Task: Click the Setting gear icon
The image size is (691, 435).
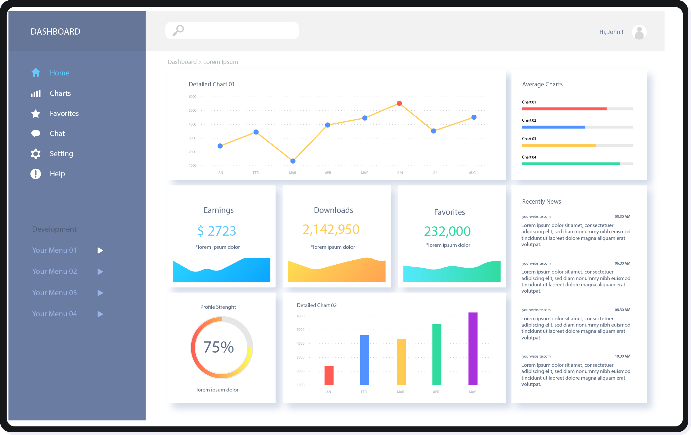Action: (x=36, y=154)
